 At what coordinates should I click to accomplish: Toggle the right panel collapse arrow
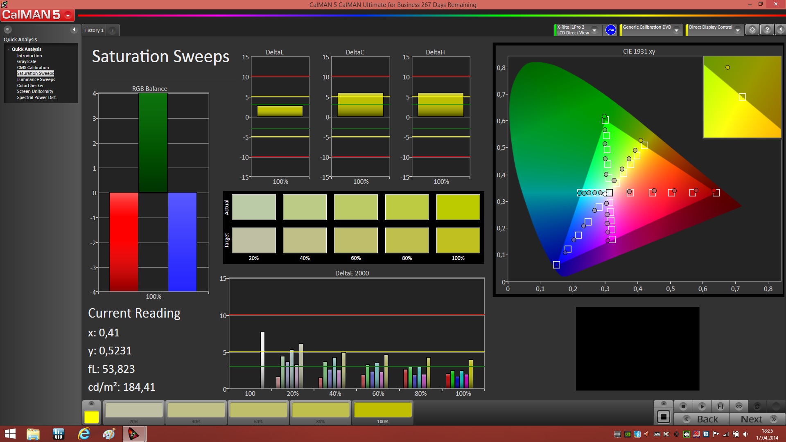[x=781, y=30]
